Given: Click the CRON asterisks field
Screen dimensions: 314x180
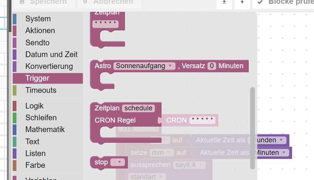Looking at the screenshot, I should [x=202, y=120].
